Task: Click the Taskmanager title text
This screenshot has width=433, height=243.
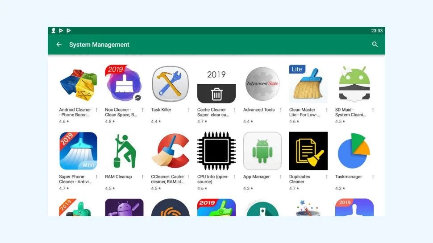Action: point(349,177)
